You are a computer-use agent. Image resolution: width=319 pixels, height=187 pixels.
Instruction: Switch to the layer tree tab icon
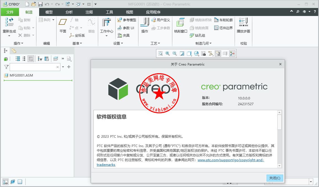14,51
